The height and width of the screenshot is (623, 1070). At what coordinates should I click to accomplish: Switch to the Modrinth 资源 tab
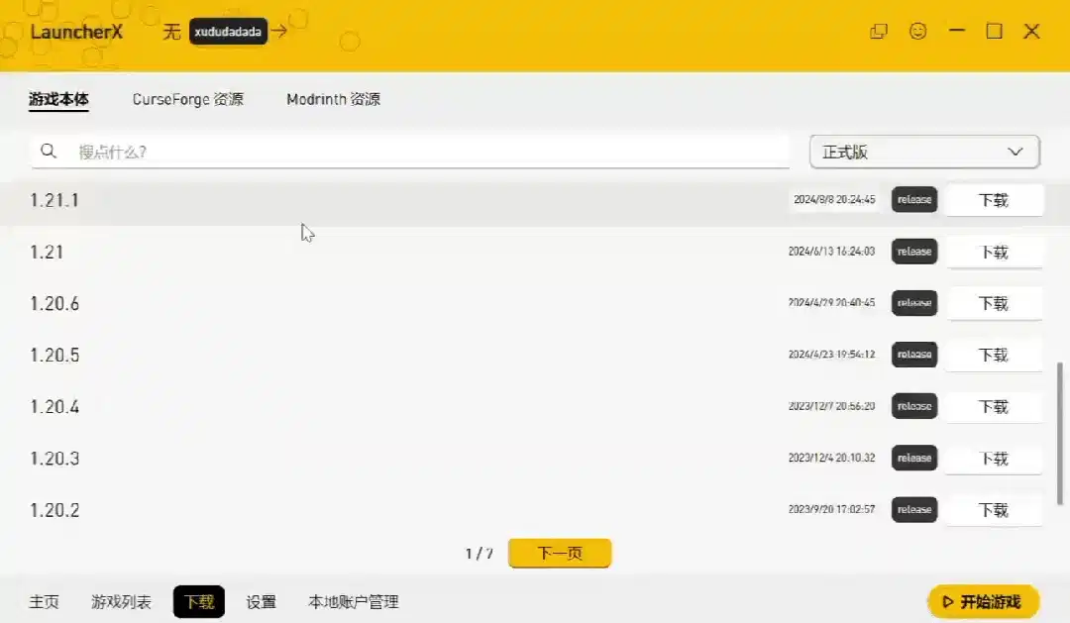[x=333, y=100]
